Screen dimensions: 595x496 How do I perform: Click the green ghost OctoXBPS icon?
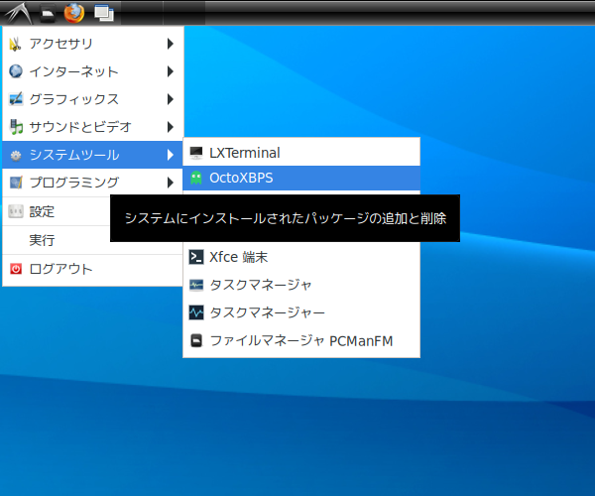point(196,178)
